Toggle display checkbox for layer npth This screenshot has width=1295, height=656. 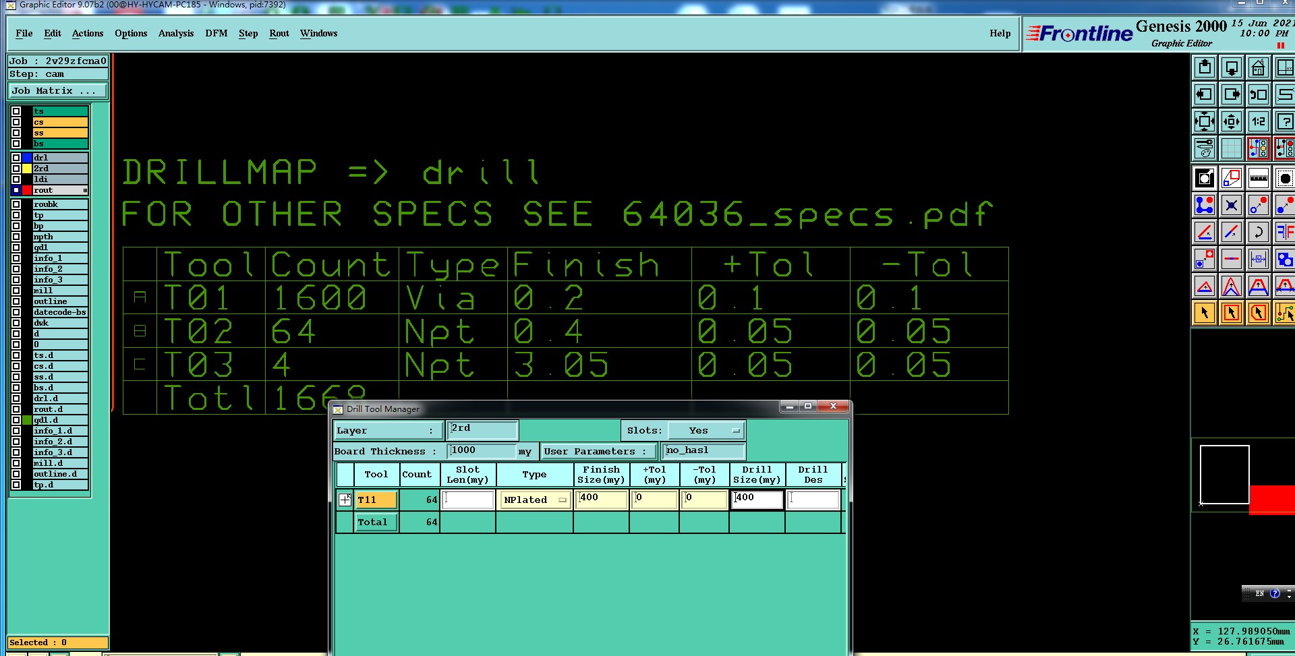pyautogui.click(x=16, y=237)
